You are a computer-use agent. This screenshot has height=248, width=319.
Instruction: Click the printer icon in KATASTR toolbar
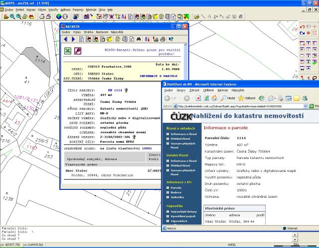click(x=162, y=39)
